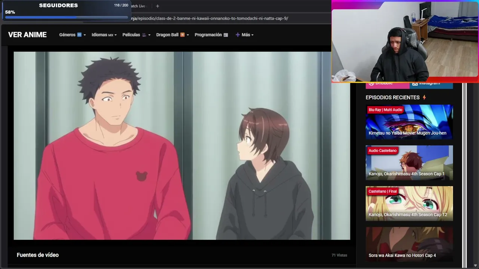Expand the Idiomas language menu
Viewport: 479px width, 269px height.
104,35
